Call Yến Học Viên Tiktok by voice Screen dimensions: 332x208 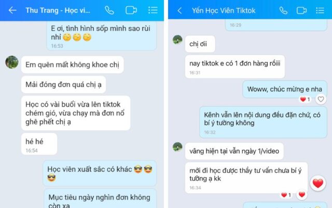[283, 10]
